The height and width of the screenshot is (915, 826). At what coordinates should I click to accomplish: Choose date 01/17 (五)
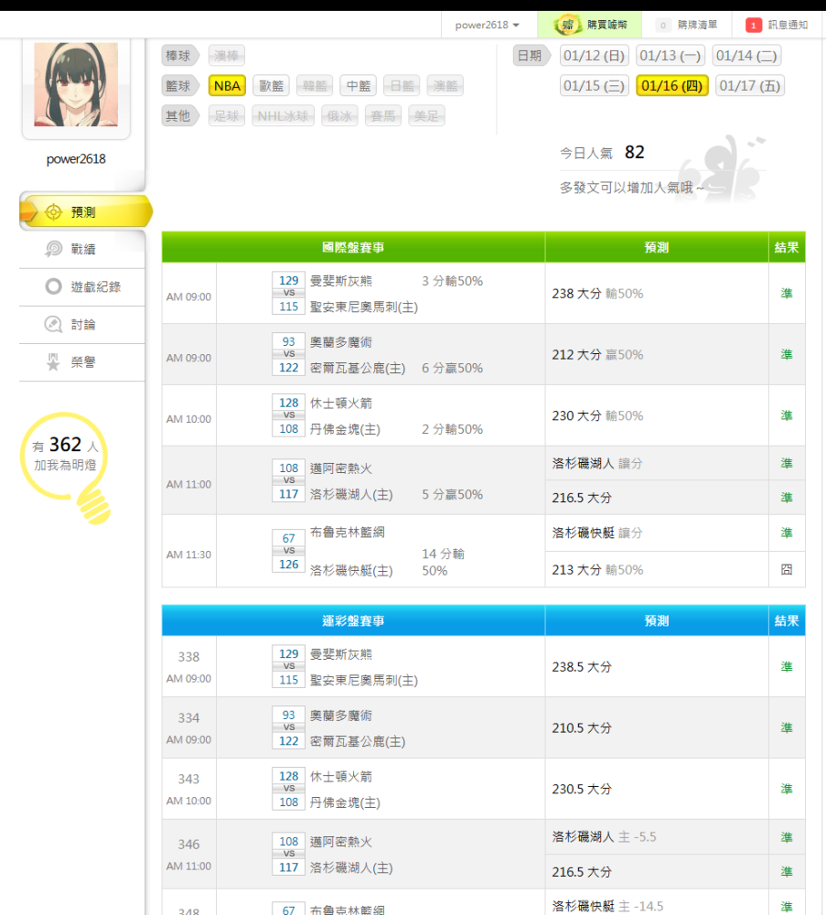click(x=750, y=86)
